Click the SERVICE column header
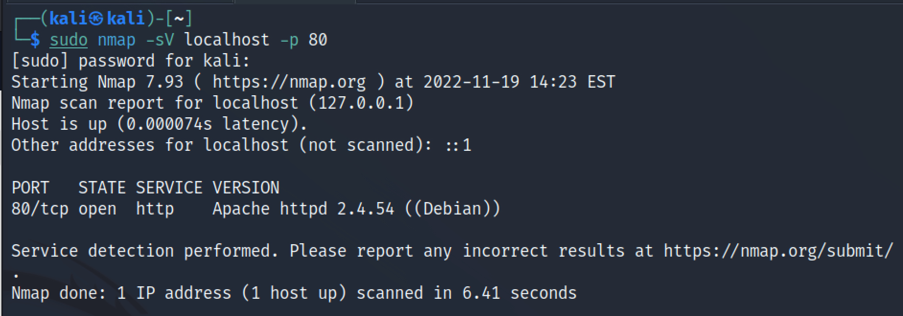The image size is (903, 316). pyautogui.click(x=169, y=187)
